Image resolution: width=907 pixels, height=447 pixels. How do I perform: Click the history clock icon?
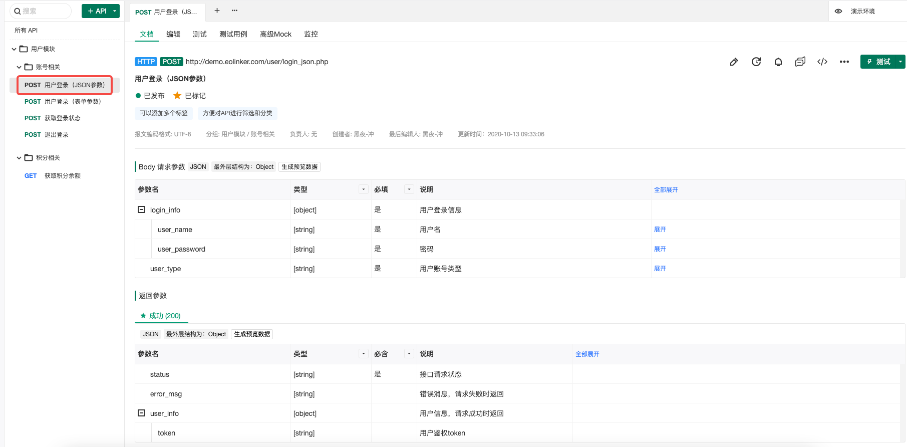756,62
